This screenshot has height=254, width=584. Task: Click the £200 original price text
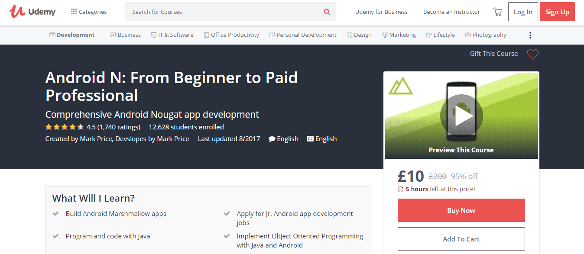[x=438, y=176]
